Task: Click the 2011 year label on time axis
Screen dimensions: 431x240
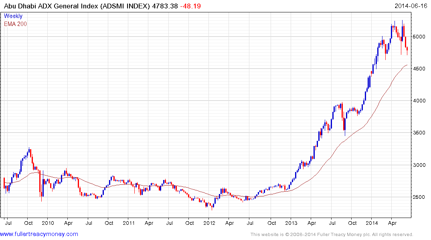Action: tap(129, 223)
